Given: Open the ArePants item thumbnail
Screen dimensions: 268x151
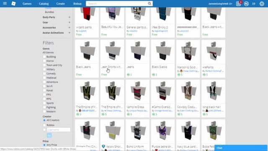Looking at the screenshot, I should coord(213,52).
